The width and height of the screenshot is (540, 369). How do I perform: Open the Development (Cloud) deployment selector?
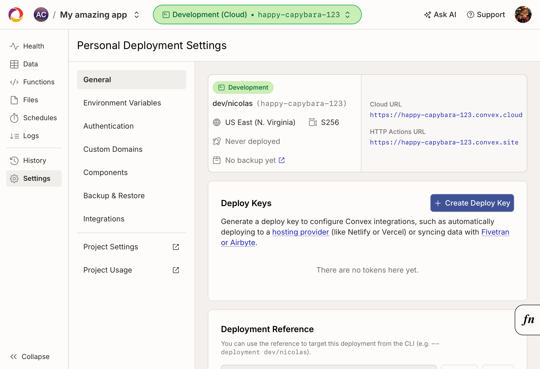pyautogui.click(x=257, y=14)
